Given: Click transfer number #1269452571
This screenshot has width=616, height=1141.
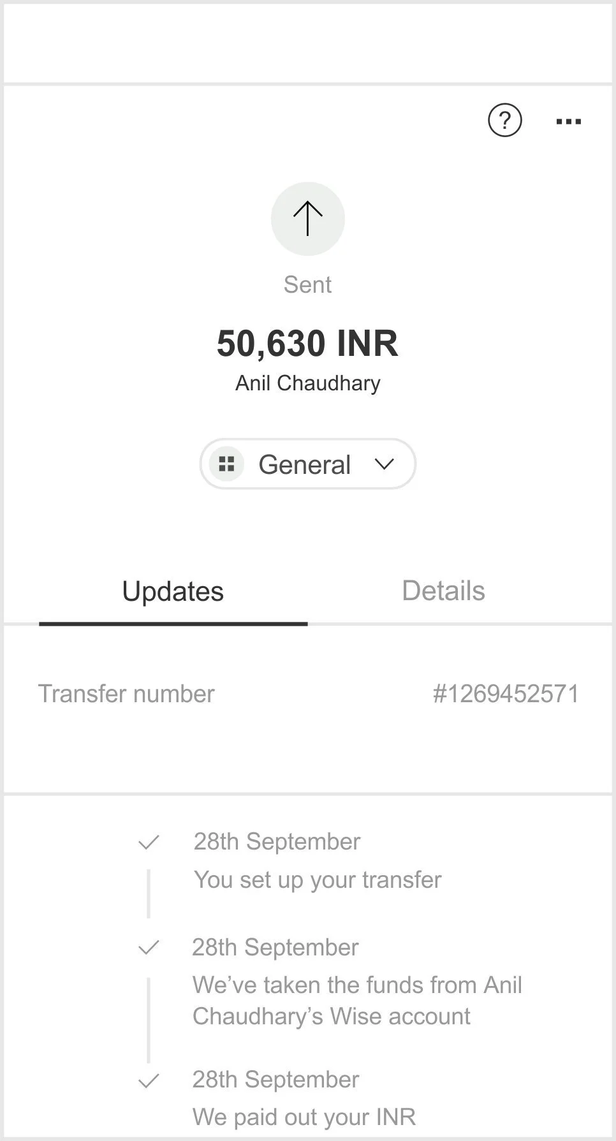Looking at the screenshot, I should pos(506,694).
